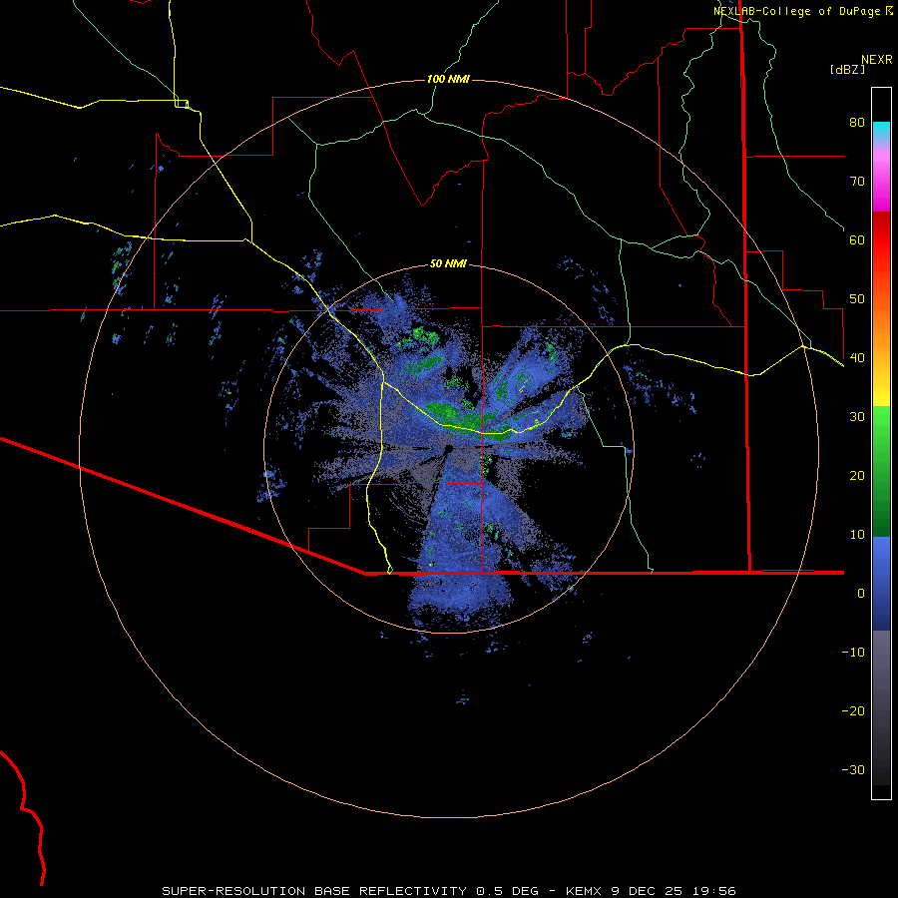This screenshot has height=898, width=898.
Task: Click the 60 value on the dBZ scale
Action: coord(857,240)
